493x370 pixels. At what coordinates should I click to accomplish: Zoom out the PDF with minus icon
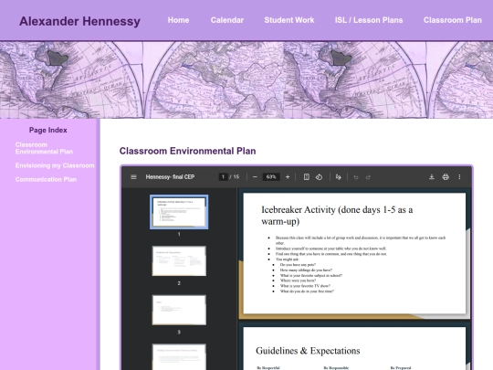pyautogui.click(x=255, y=177)
